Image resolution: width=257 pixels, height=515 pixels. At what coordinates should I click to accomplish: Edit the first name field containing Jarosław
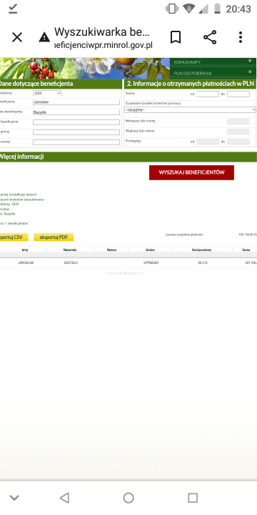pos(76,102)
